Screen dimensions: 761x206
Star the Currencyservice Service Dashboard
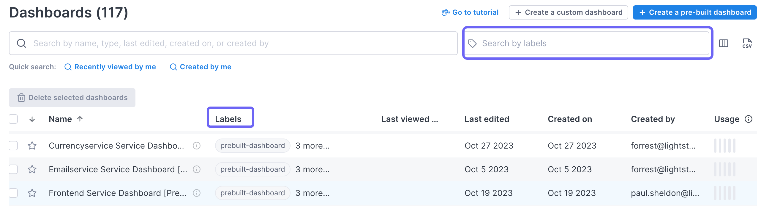(32, 146)
